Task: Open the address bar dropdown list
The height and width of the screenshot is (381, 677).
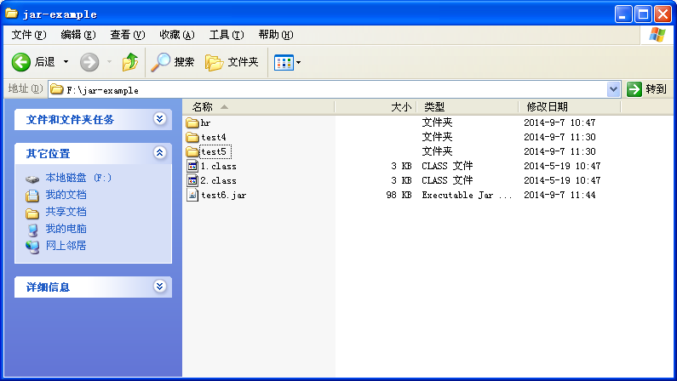Action: tap(613, 89)
